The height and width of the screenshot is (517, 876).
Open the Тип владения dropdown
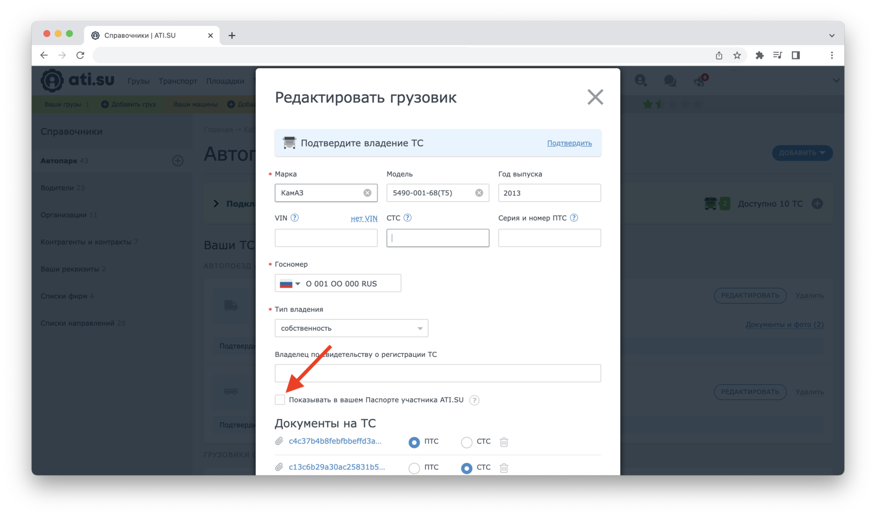pyautogui.click(x=351, y=328)
